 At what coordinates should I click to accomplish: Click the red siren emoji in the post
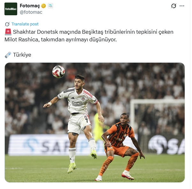(8, 32)
